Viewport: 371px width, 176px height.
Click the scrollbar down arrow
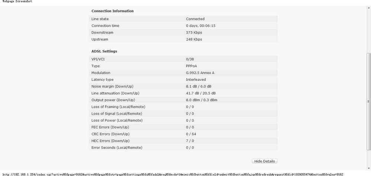368,168
